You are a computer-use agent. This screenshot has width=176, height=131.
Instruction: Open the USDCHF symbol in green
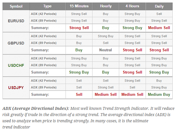coord(16,65)
